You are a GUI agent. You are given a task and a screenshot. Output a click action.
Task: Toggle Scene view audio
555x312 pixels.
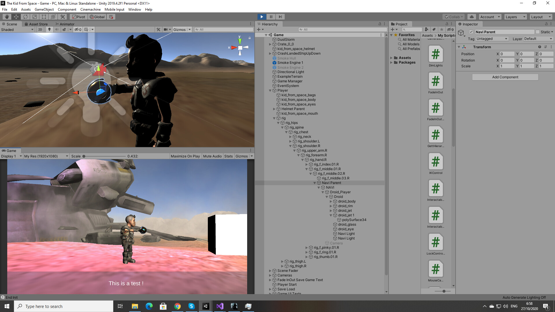57,29
